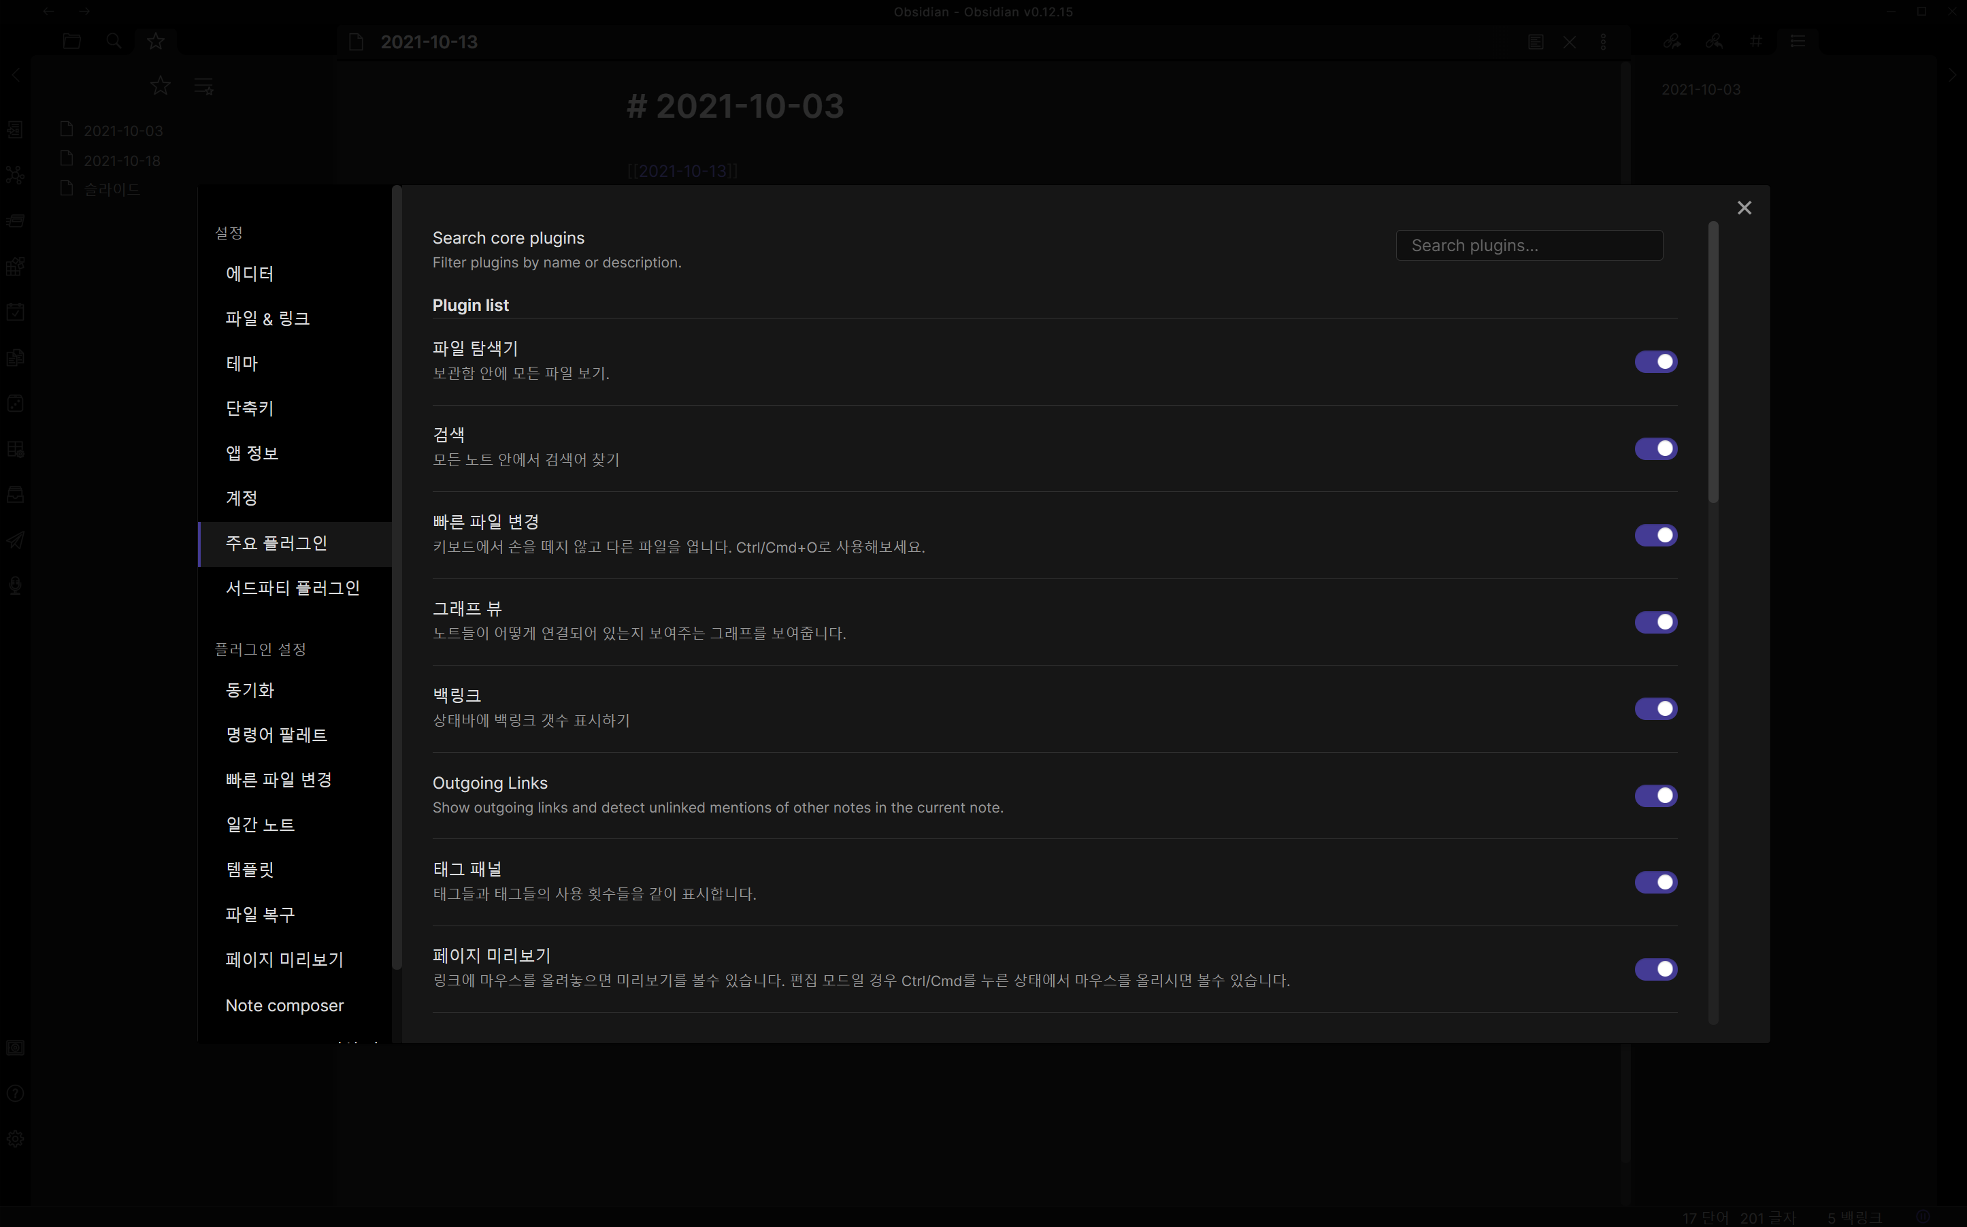Disable the 그래프 뷰 plugin toggle
Viewport: 1967px width, 1227px height.
coord(1655,623)
